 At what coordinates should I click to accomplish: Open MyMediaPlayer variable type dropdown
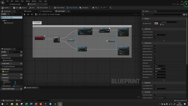pos(18,86)
